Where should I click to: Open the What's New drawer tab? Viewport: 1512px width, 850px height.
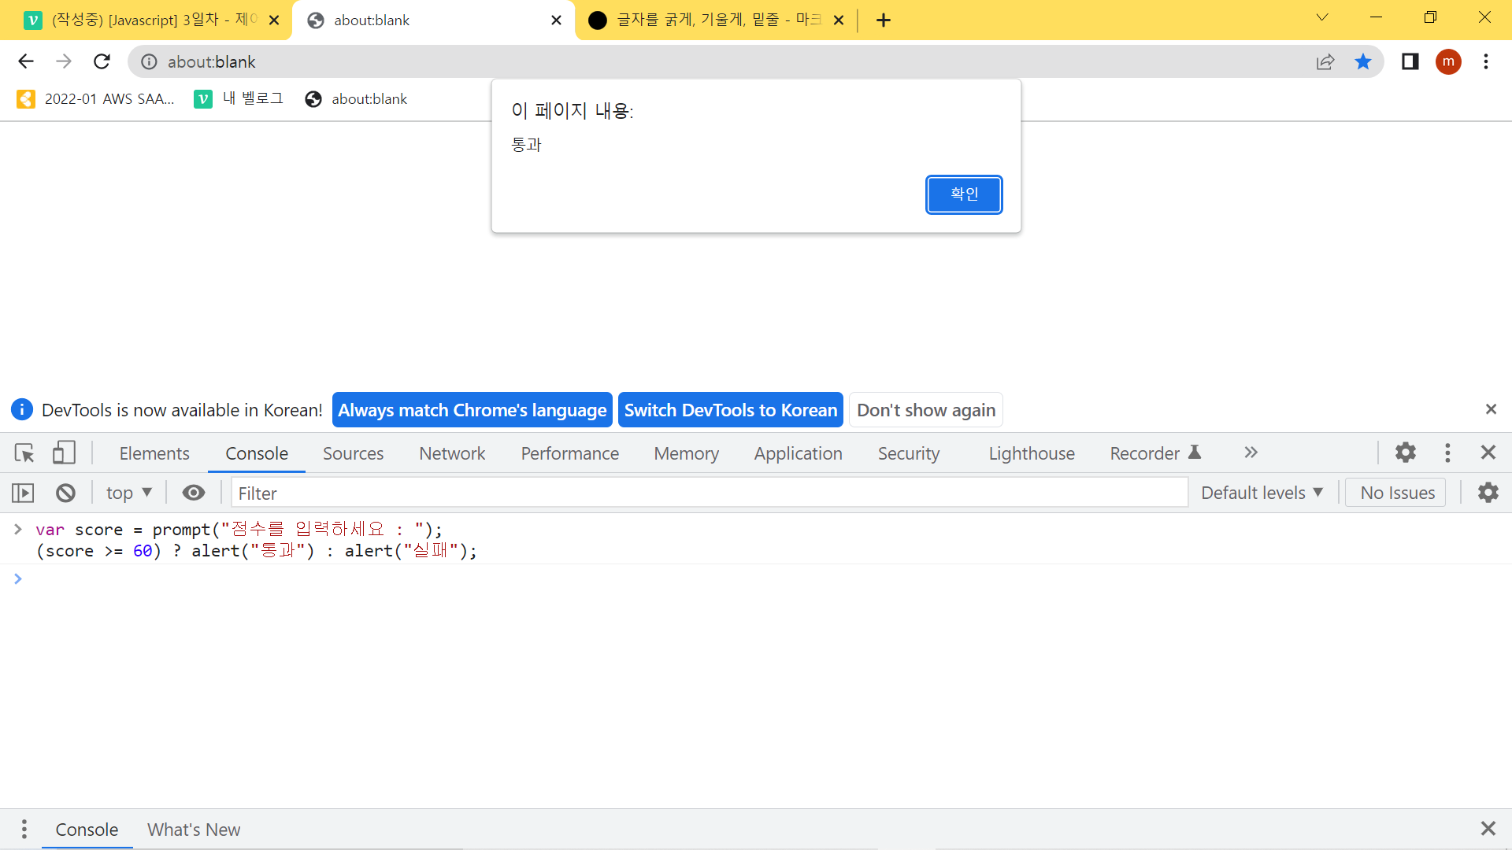pos(194,830)
